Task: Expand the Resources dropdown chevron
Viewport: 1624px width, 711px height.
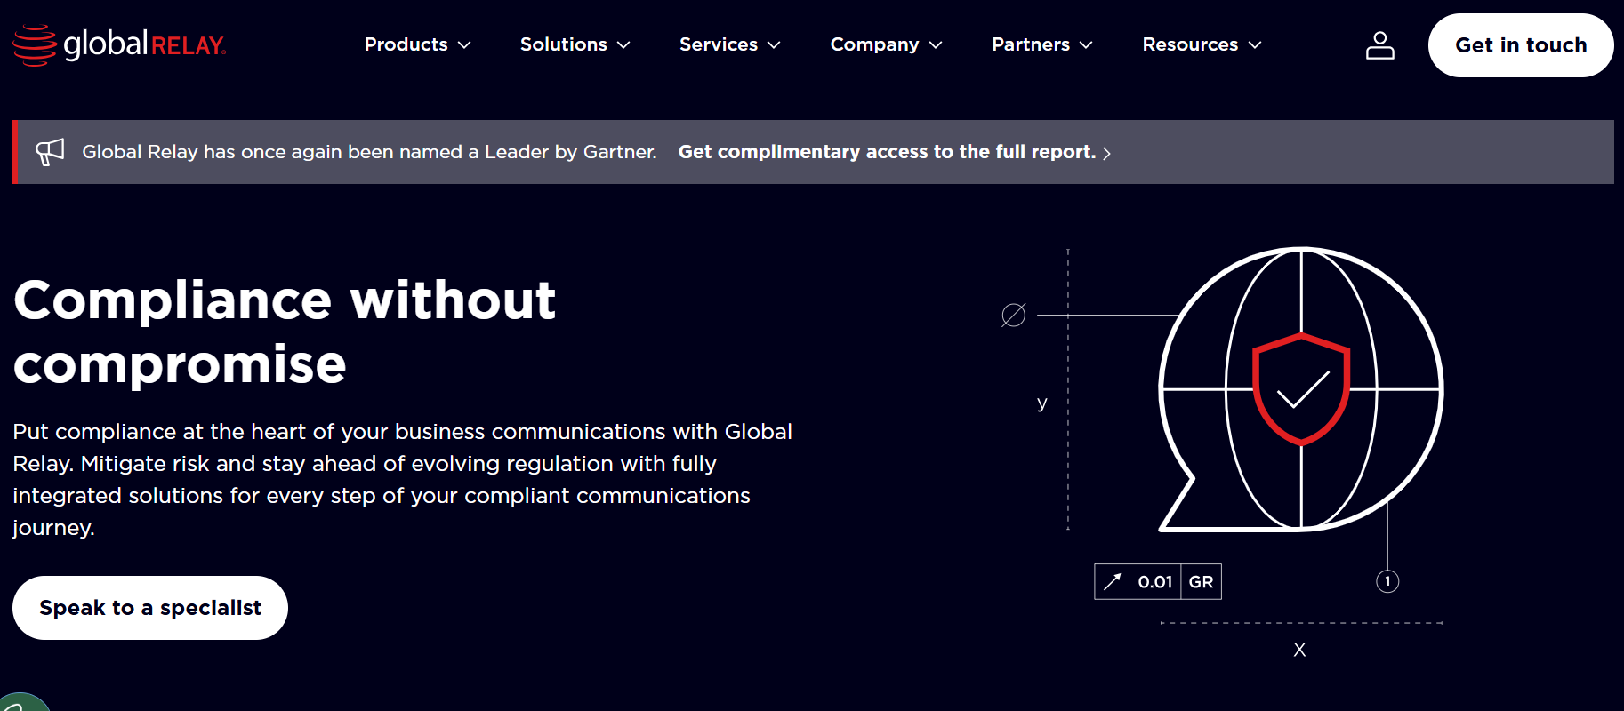Action: coord(1255,45)
